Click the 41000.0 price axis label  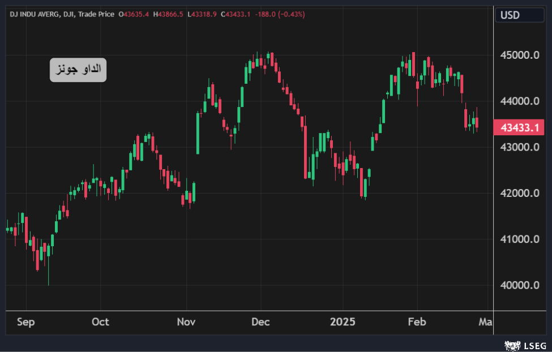pos(518,239)
